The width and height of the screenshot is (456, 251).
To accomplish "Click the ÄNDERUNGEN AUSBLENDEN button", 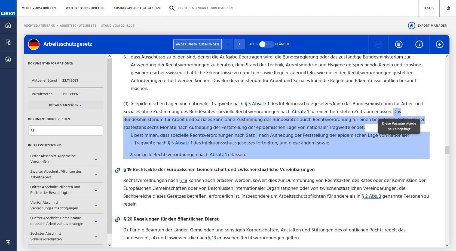I will pyautogui.click(x=197, y=44).
